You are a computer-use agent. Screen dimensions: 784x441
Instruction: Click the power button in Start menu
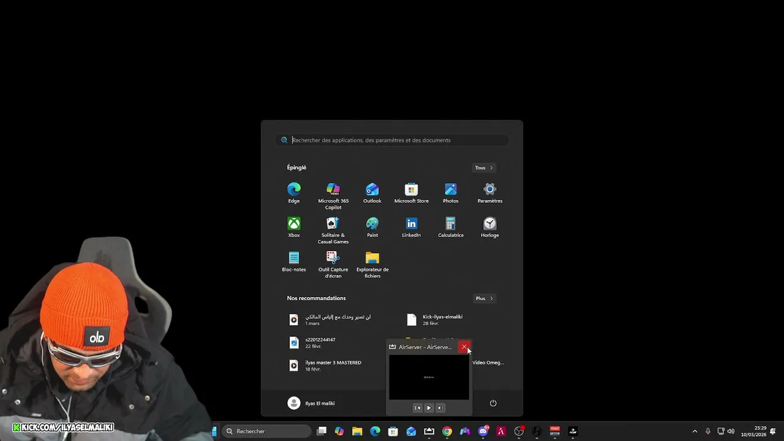493,403
